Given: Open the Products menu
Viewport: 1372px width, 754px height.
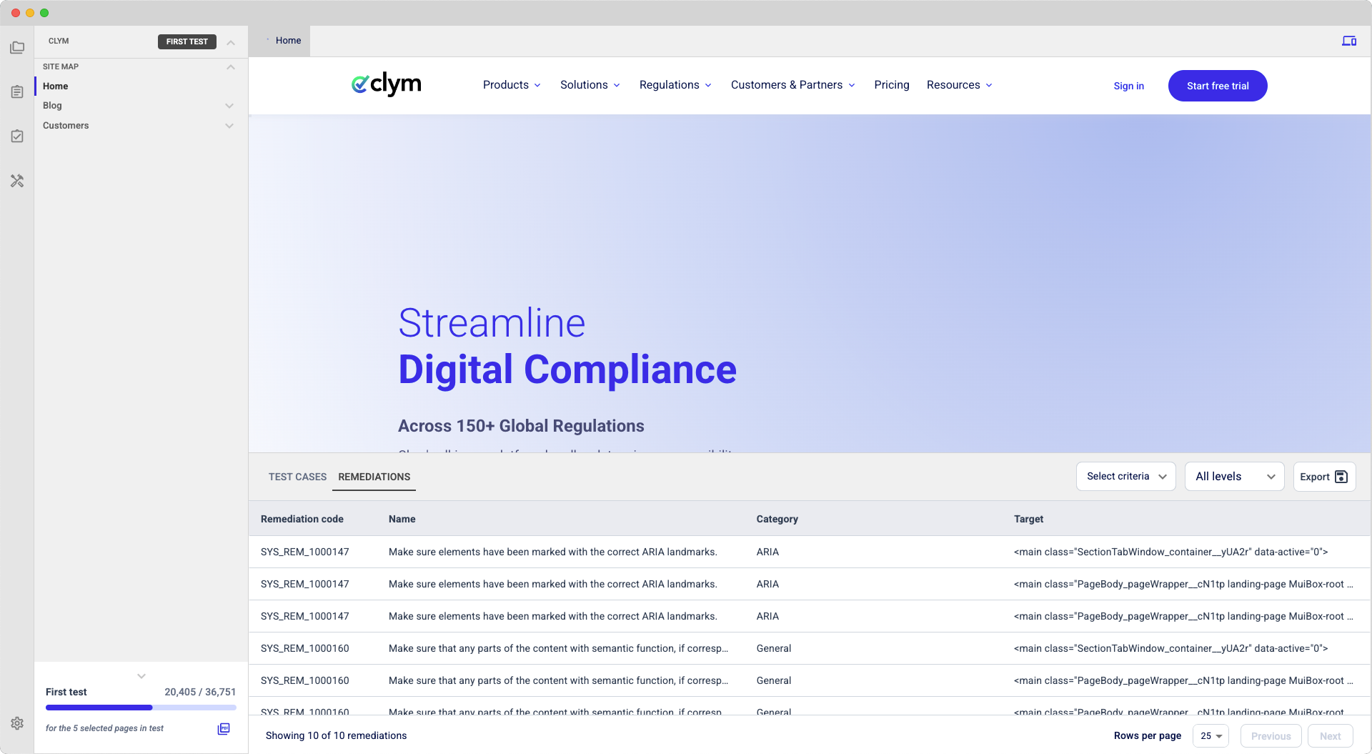Looking at the screenshot, I should 512,85.
